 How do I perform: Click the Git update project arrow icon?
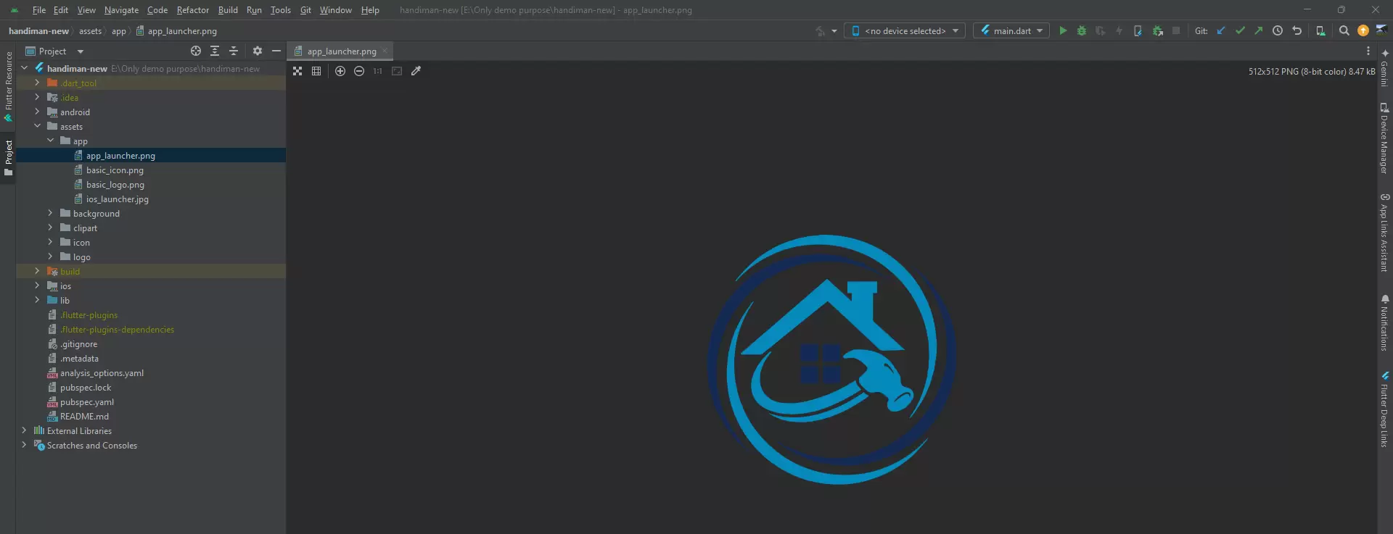1221,31
